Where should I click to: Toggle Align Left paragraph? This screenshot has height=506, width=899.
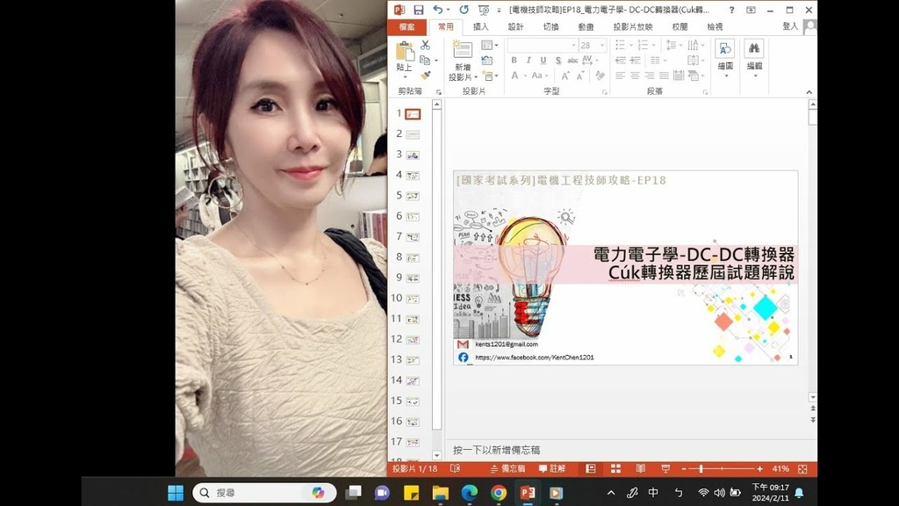tap(621, 76)
